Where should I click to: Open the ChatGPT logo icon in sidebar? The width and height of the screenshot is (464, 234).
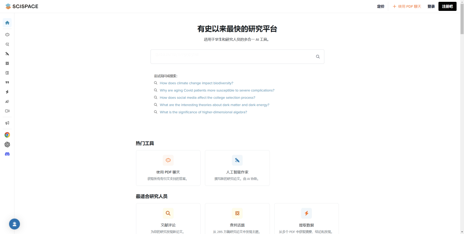[x=7, y=145]
